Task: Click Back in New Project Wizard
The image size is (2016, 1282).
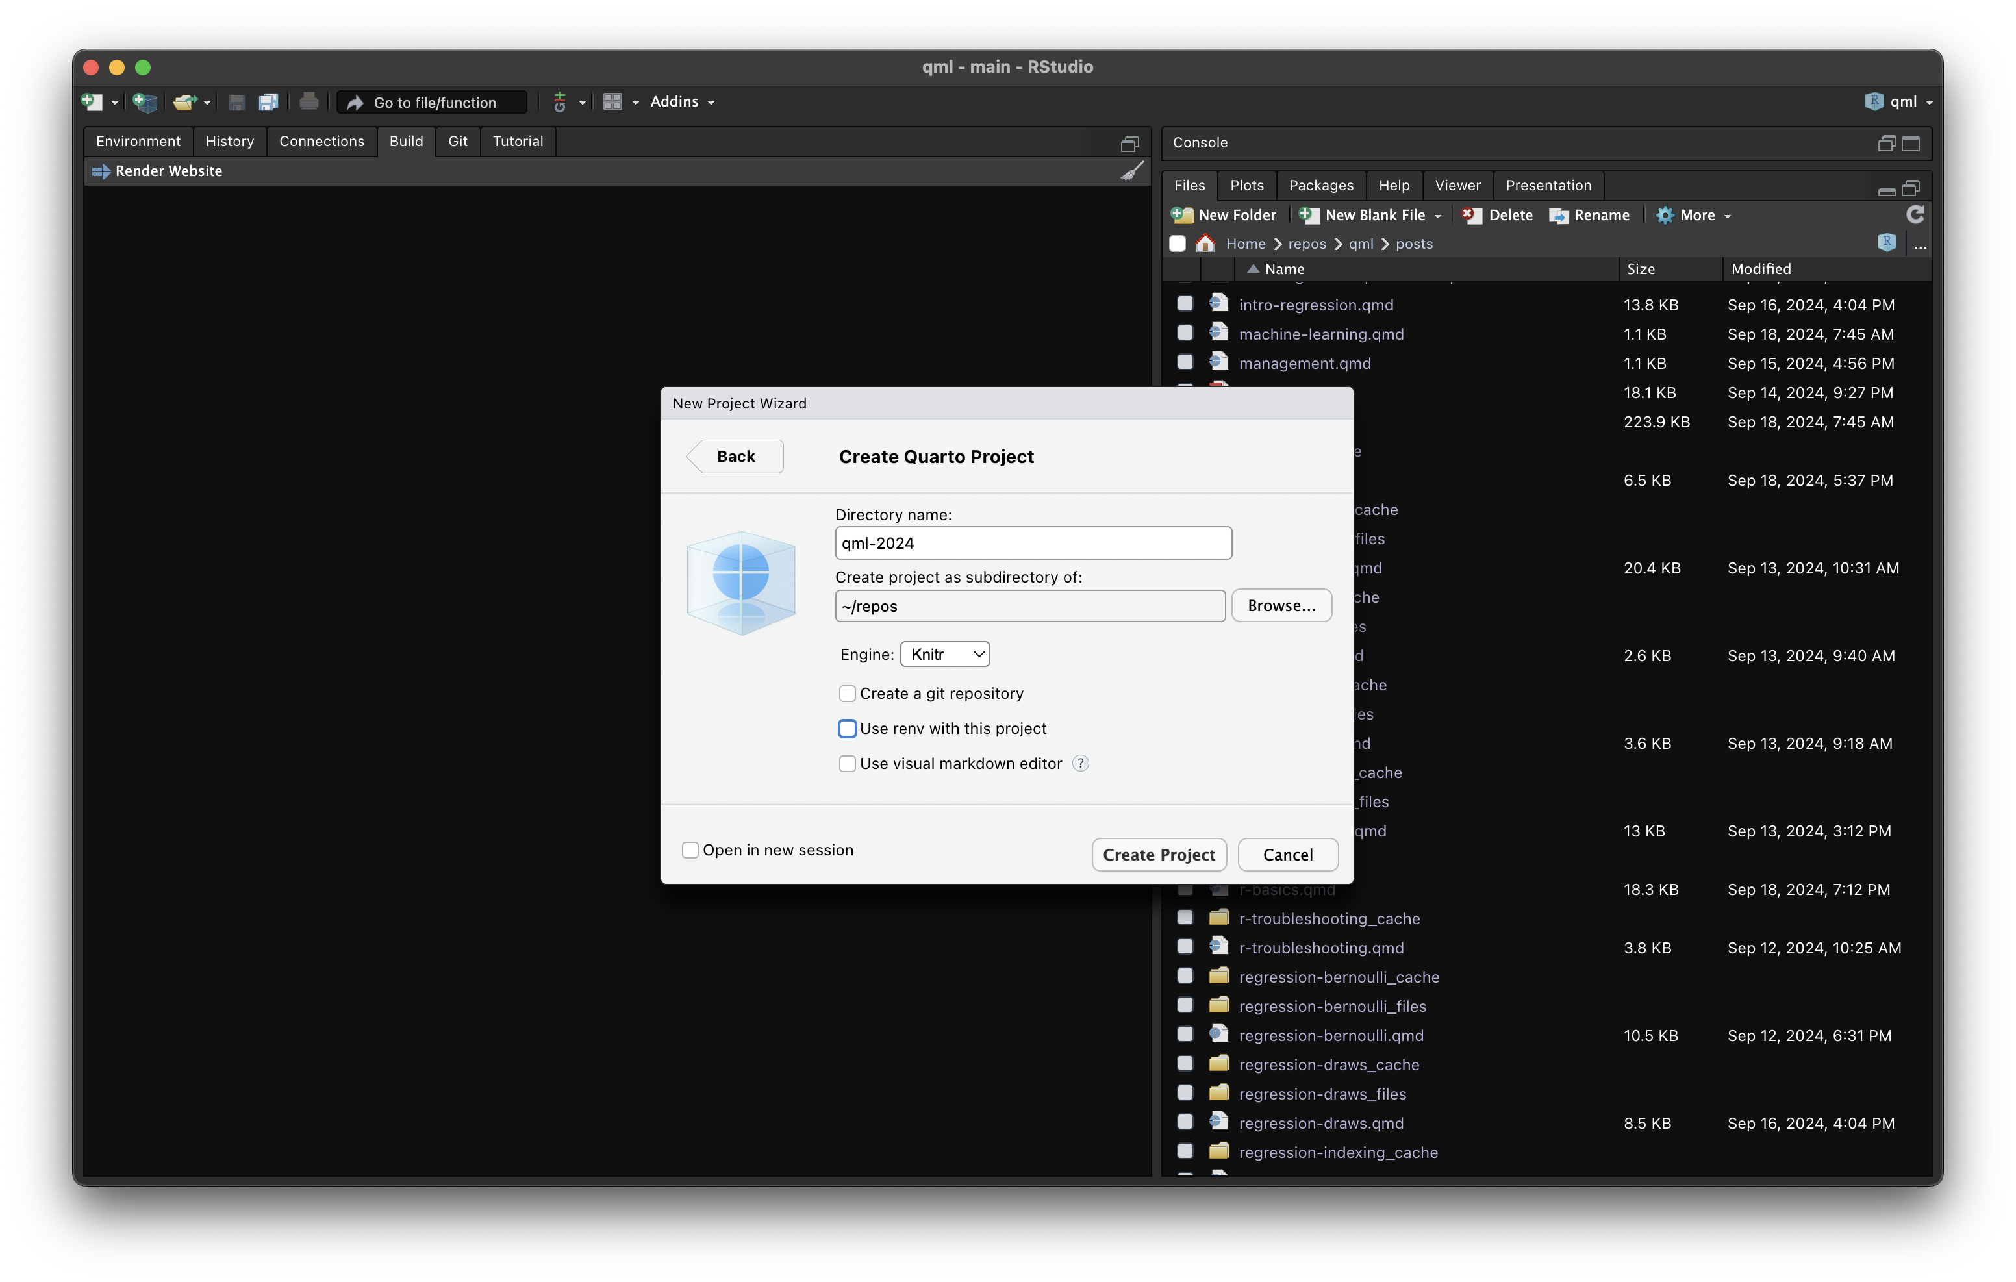Action: pyautogui.click(x=735, y=457)
